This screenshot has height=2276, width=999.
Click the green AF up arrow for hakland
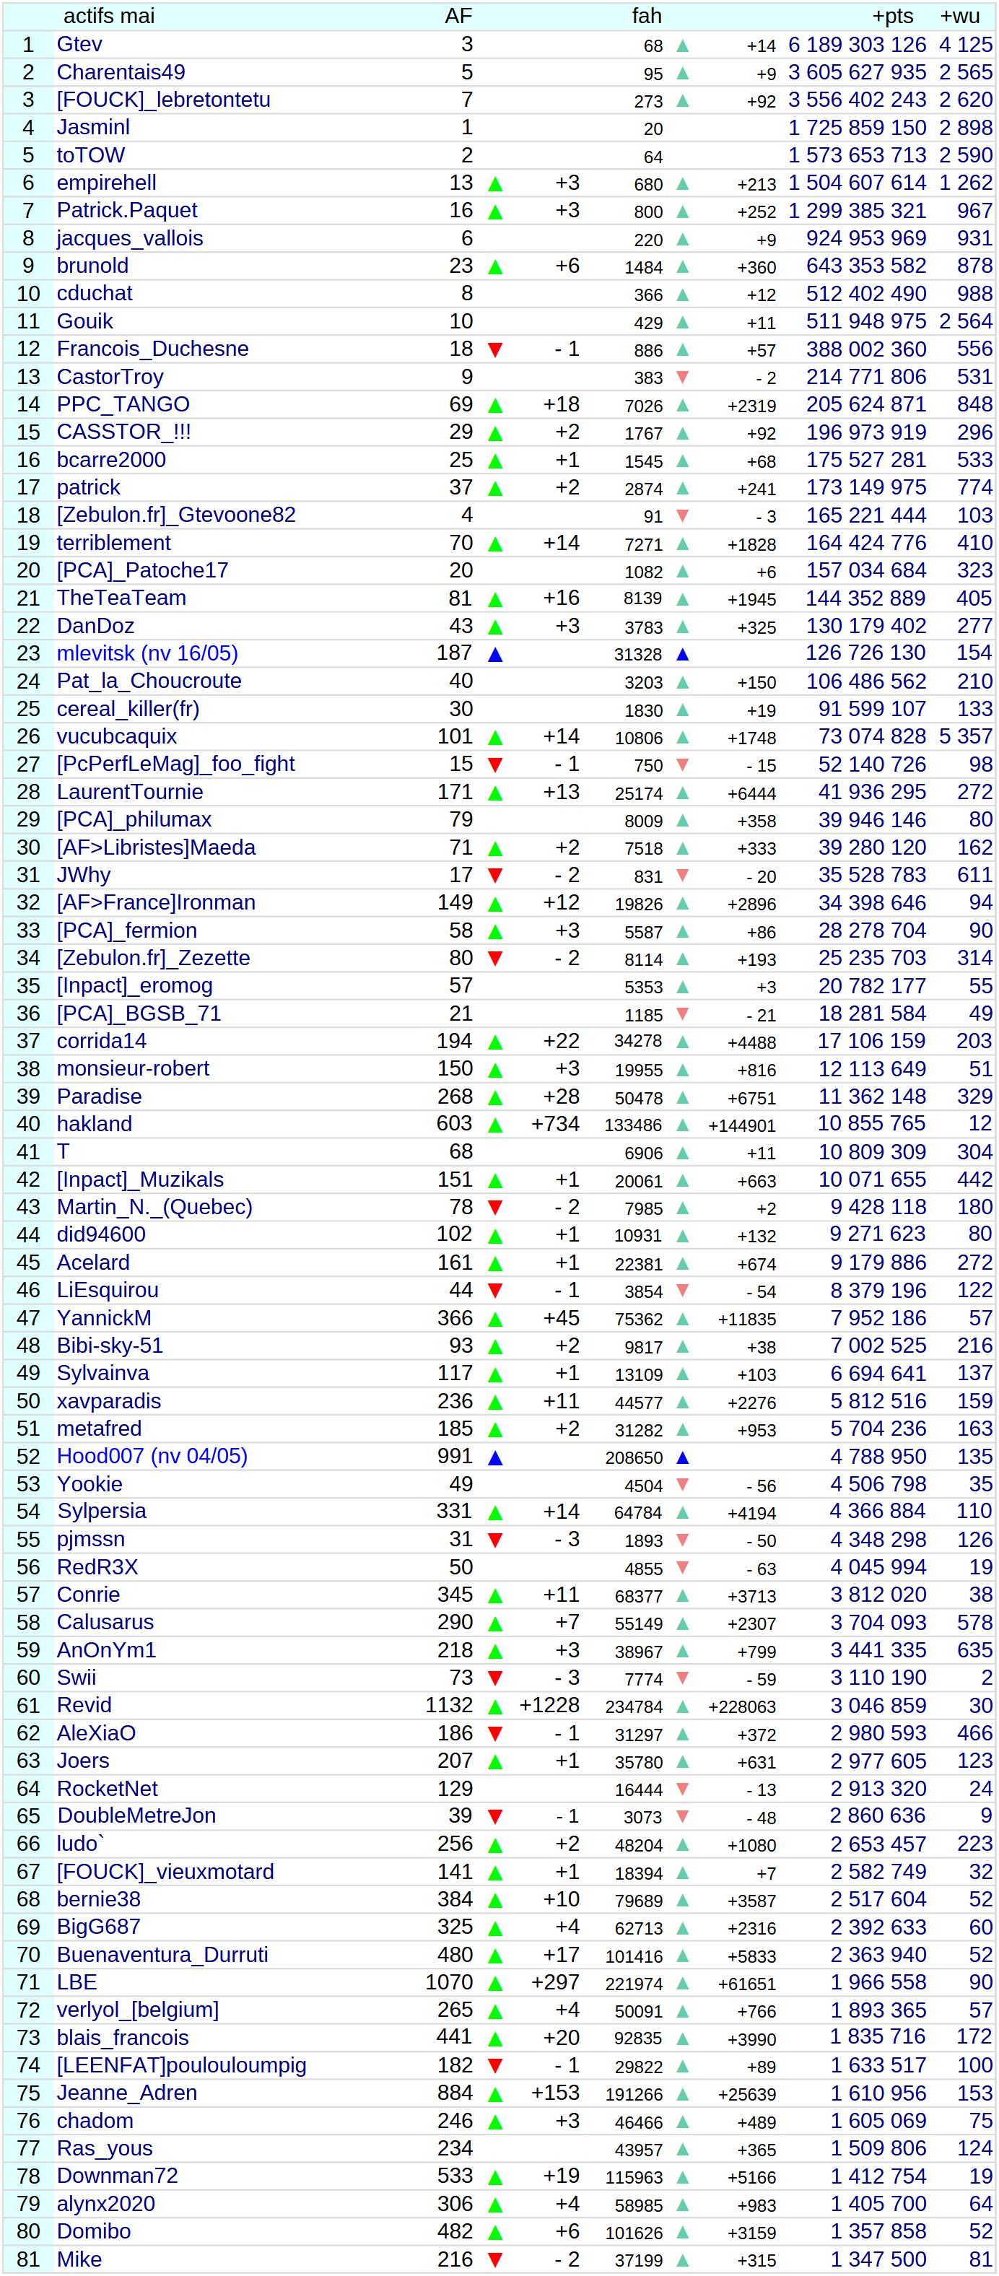pos(494,1125)
